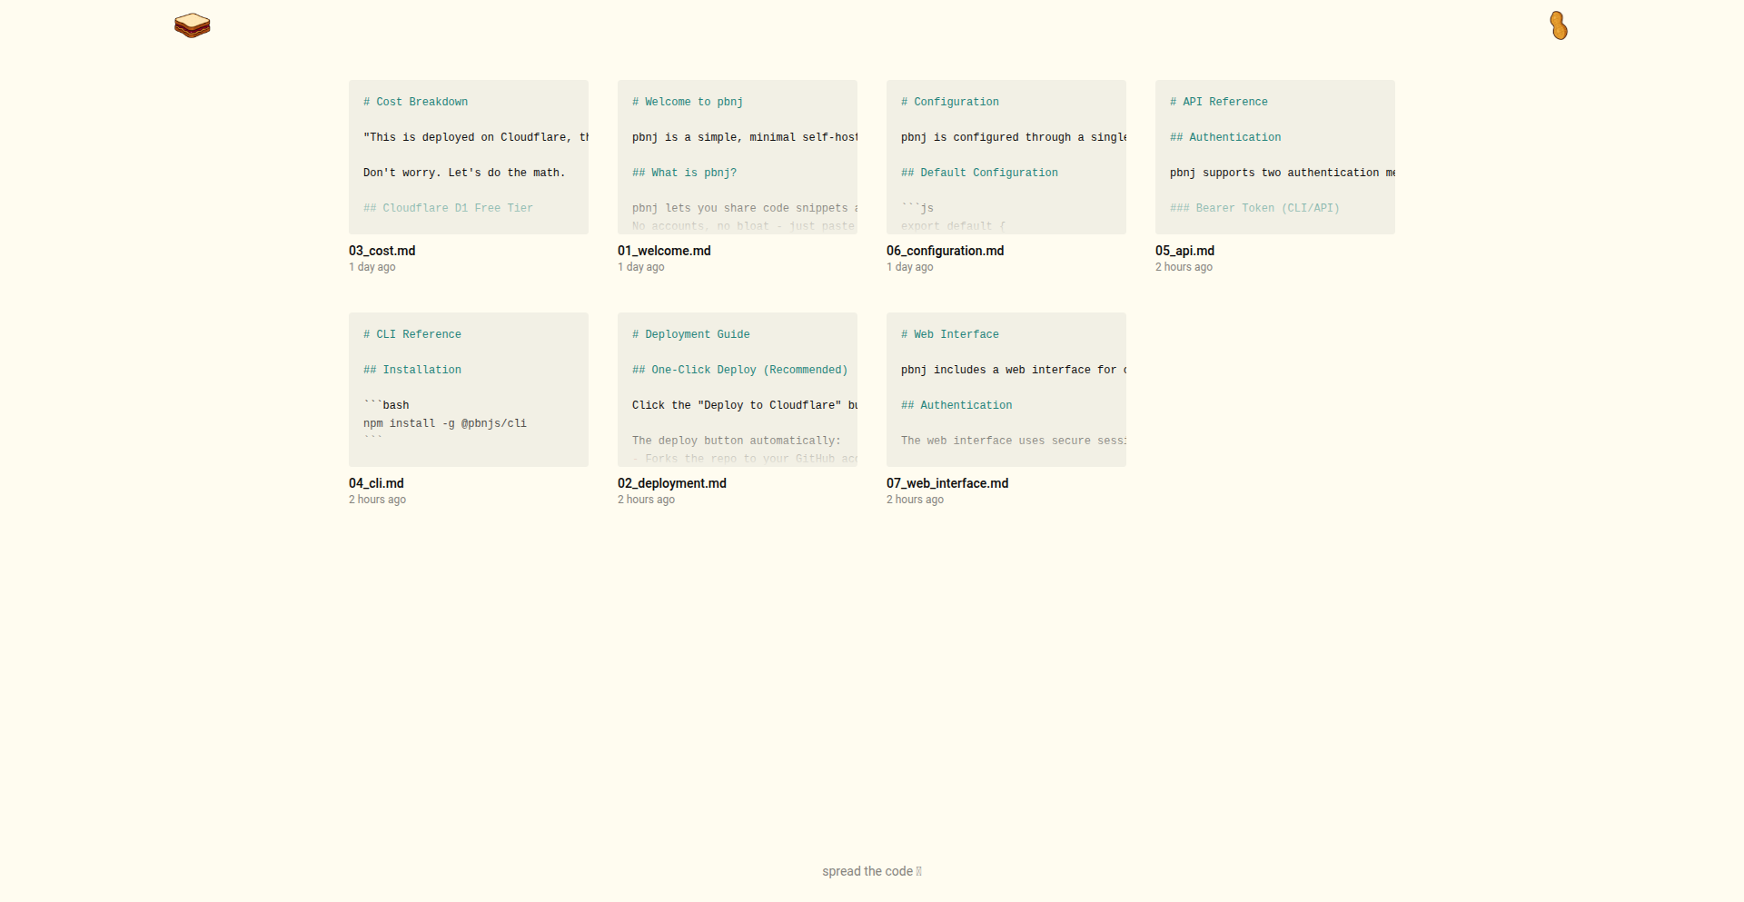The width and height of the screenshot is (1744, 902).
Task: Click the Welcome to pbnj preview card
Action: click(x=737, y=156)
